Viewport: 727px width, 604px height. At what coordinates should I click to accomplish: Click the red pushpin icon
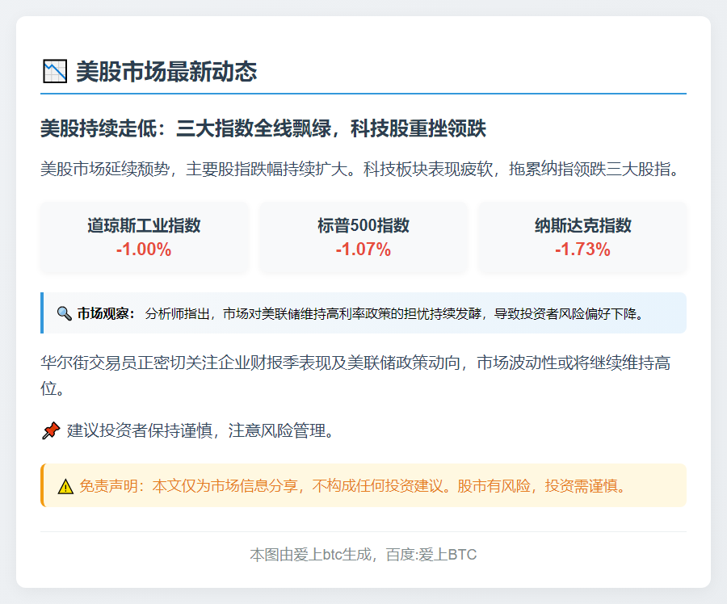[x=50, y=430]
